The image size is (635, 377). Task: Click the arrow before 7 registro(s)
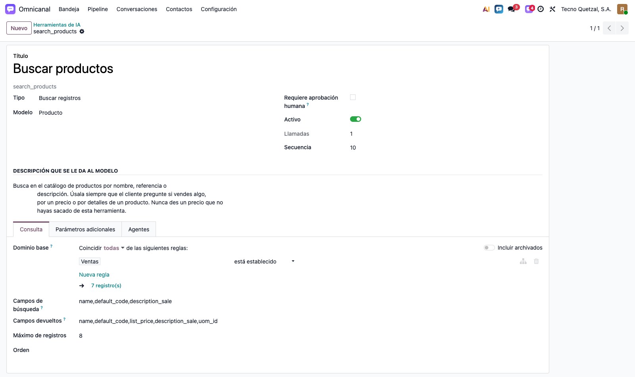[82, 286]
